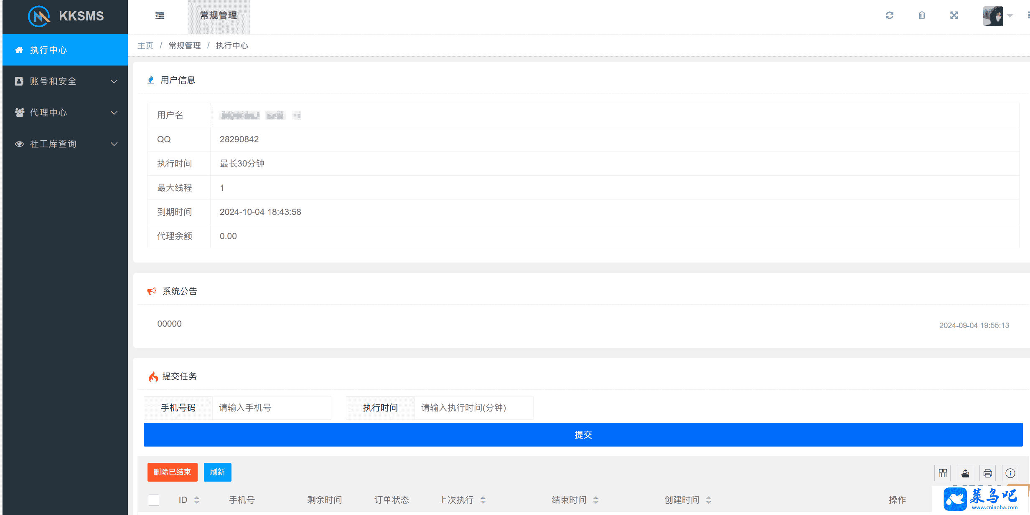The image size is (1030, 515).
Task: Open the user avatar dropdown
Action: point(998,16)
